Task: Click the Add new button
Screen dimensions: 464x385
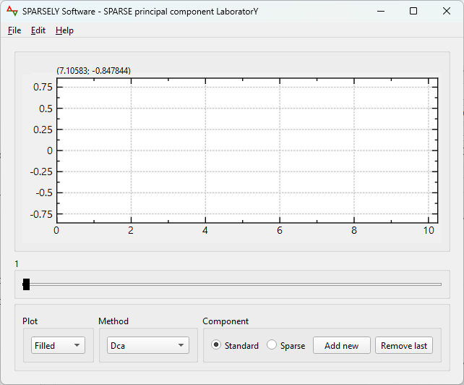Action: pos(341,345)
